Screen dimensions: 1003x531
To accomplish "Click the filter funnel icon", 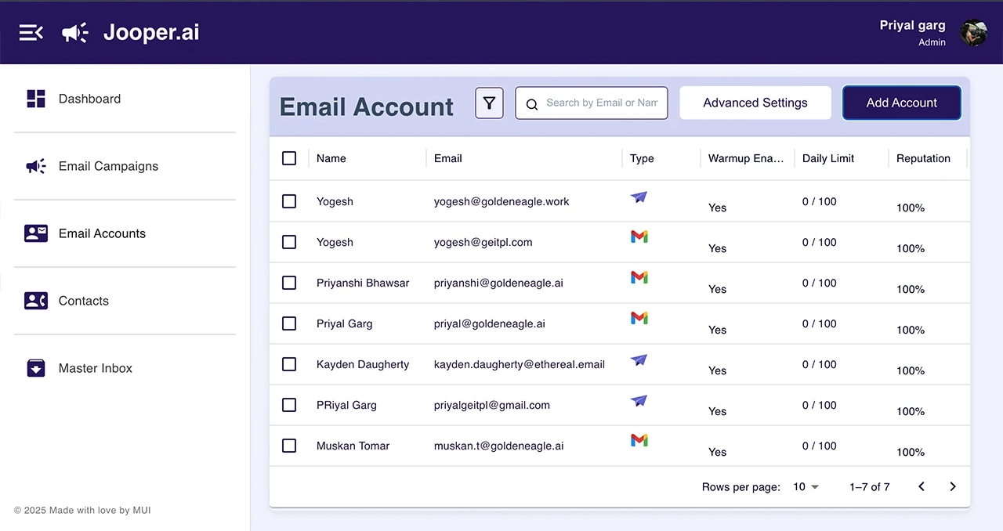I will (489, 103).
